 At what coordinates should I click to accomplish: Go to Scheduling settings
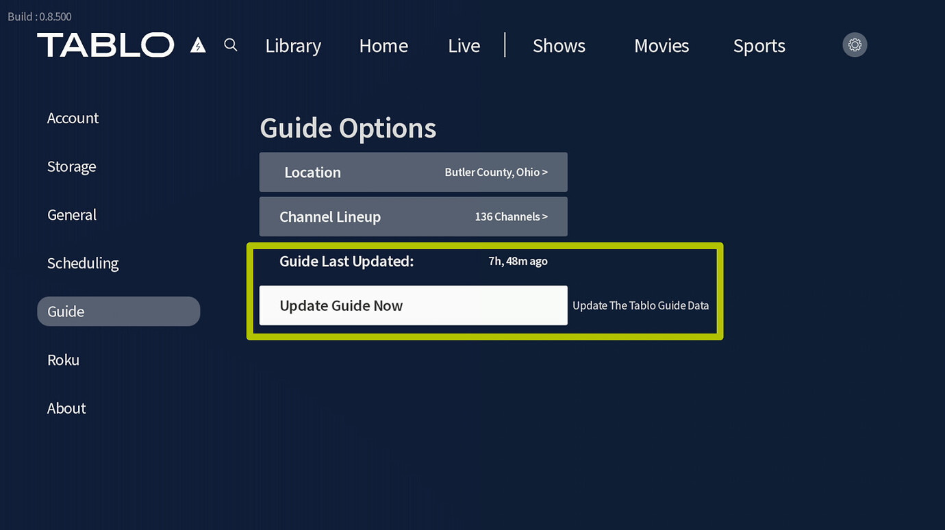pyautogui.click(x=82, y=263)
